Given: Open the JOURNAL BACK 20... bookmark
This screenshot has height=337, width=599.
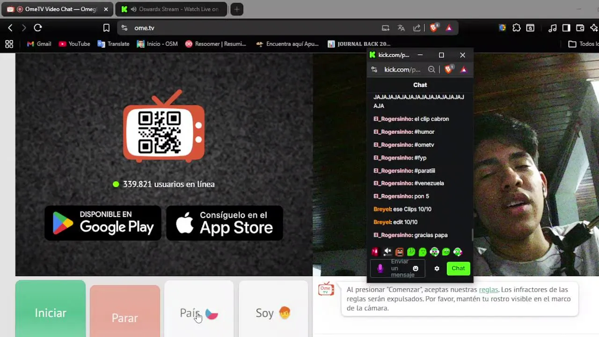Looking at the screenshot, I should point(359,44).
